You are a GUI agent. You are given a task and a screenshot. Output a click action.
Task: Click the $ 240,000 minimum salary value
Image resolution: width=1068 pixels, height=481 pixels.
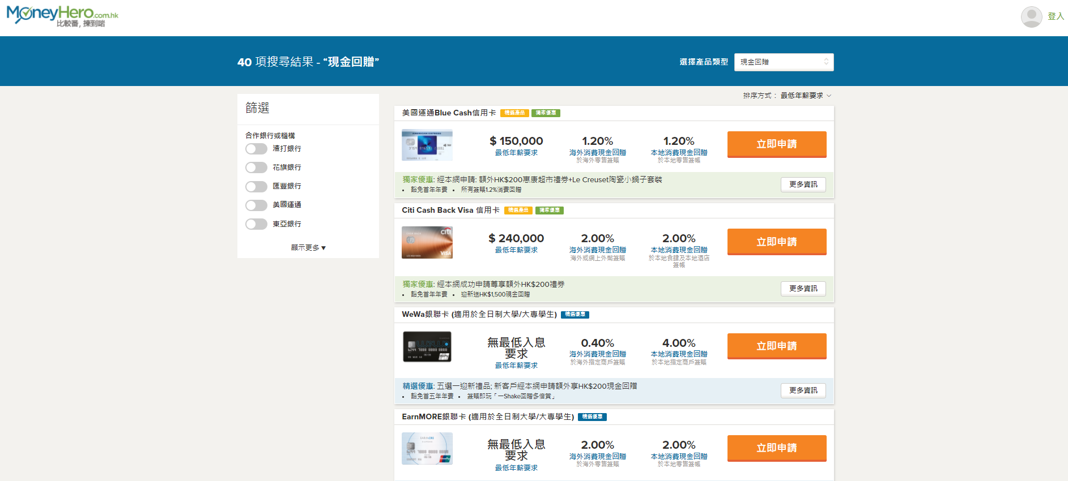coord(516,239)
